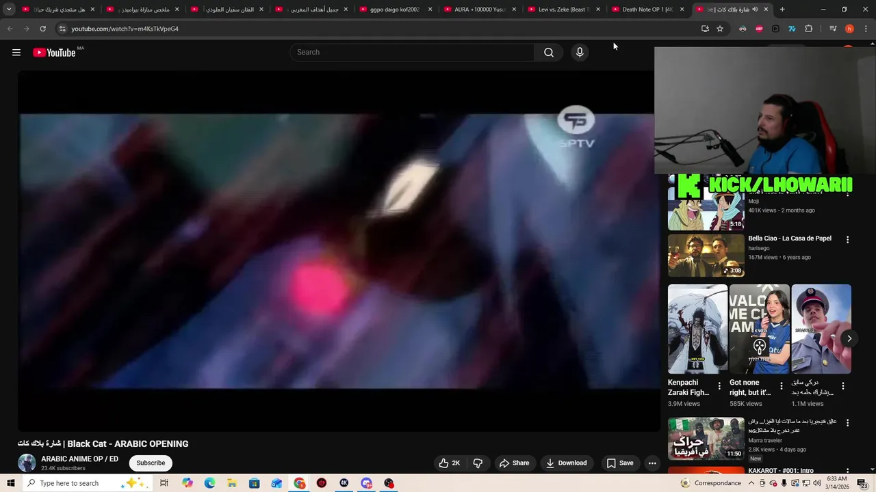Open the Marra traveler video thumbnail
The height and width of the screenshot is (492, 876).
click(x=706, y=439)
